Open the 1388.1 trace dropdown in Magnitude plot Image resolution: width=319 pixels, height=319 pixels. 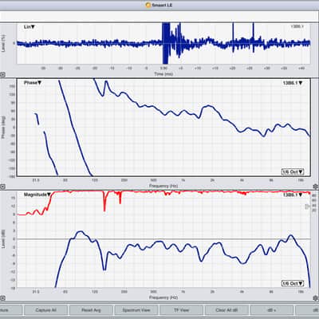pyautogui.click(x=293, y=195)
